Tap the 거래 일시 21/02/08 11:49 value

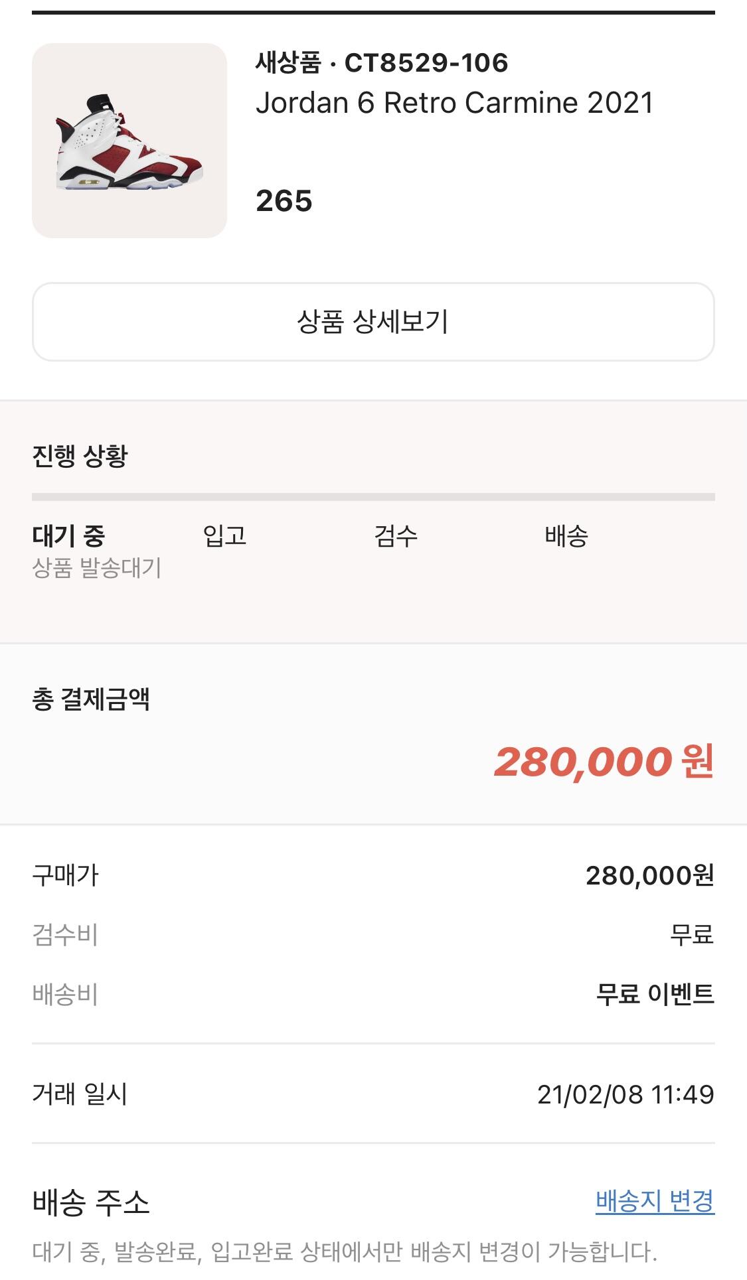pyautogui.click(x=625, y=1094)
